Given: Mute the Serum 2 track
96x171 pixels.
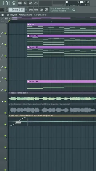Looking at the screenshot, I should (5, 33).
